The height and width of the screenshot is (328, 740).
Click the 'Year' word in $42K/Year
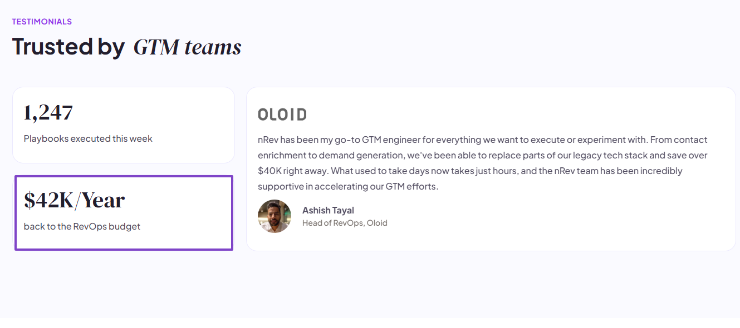point(103,201)
